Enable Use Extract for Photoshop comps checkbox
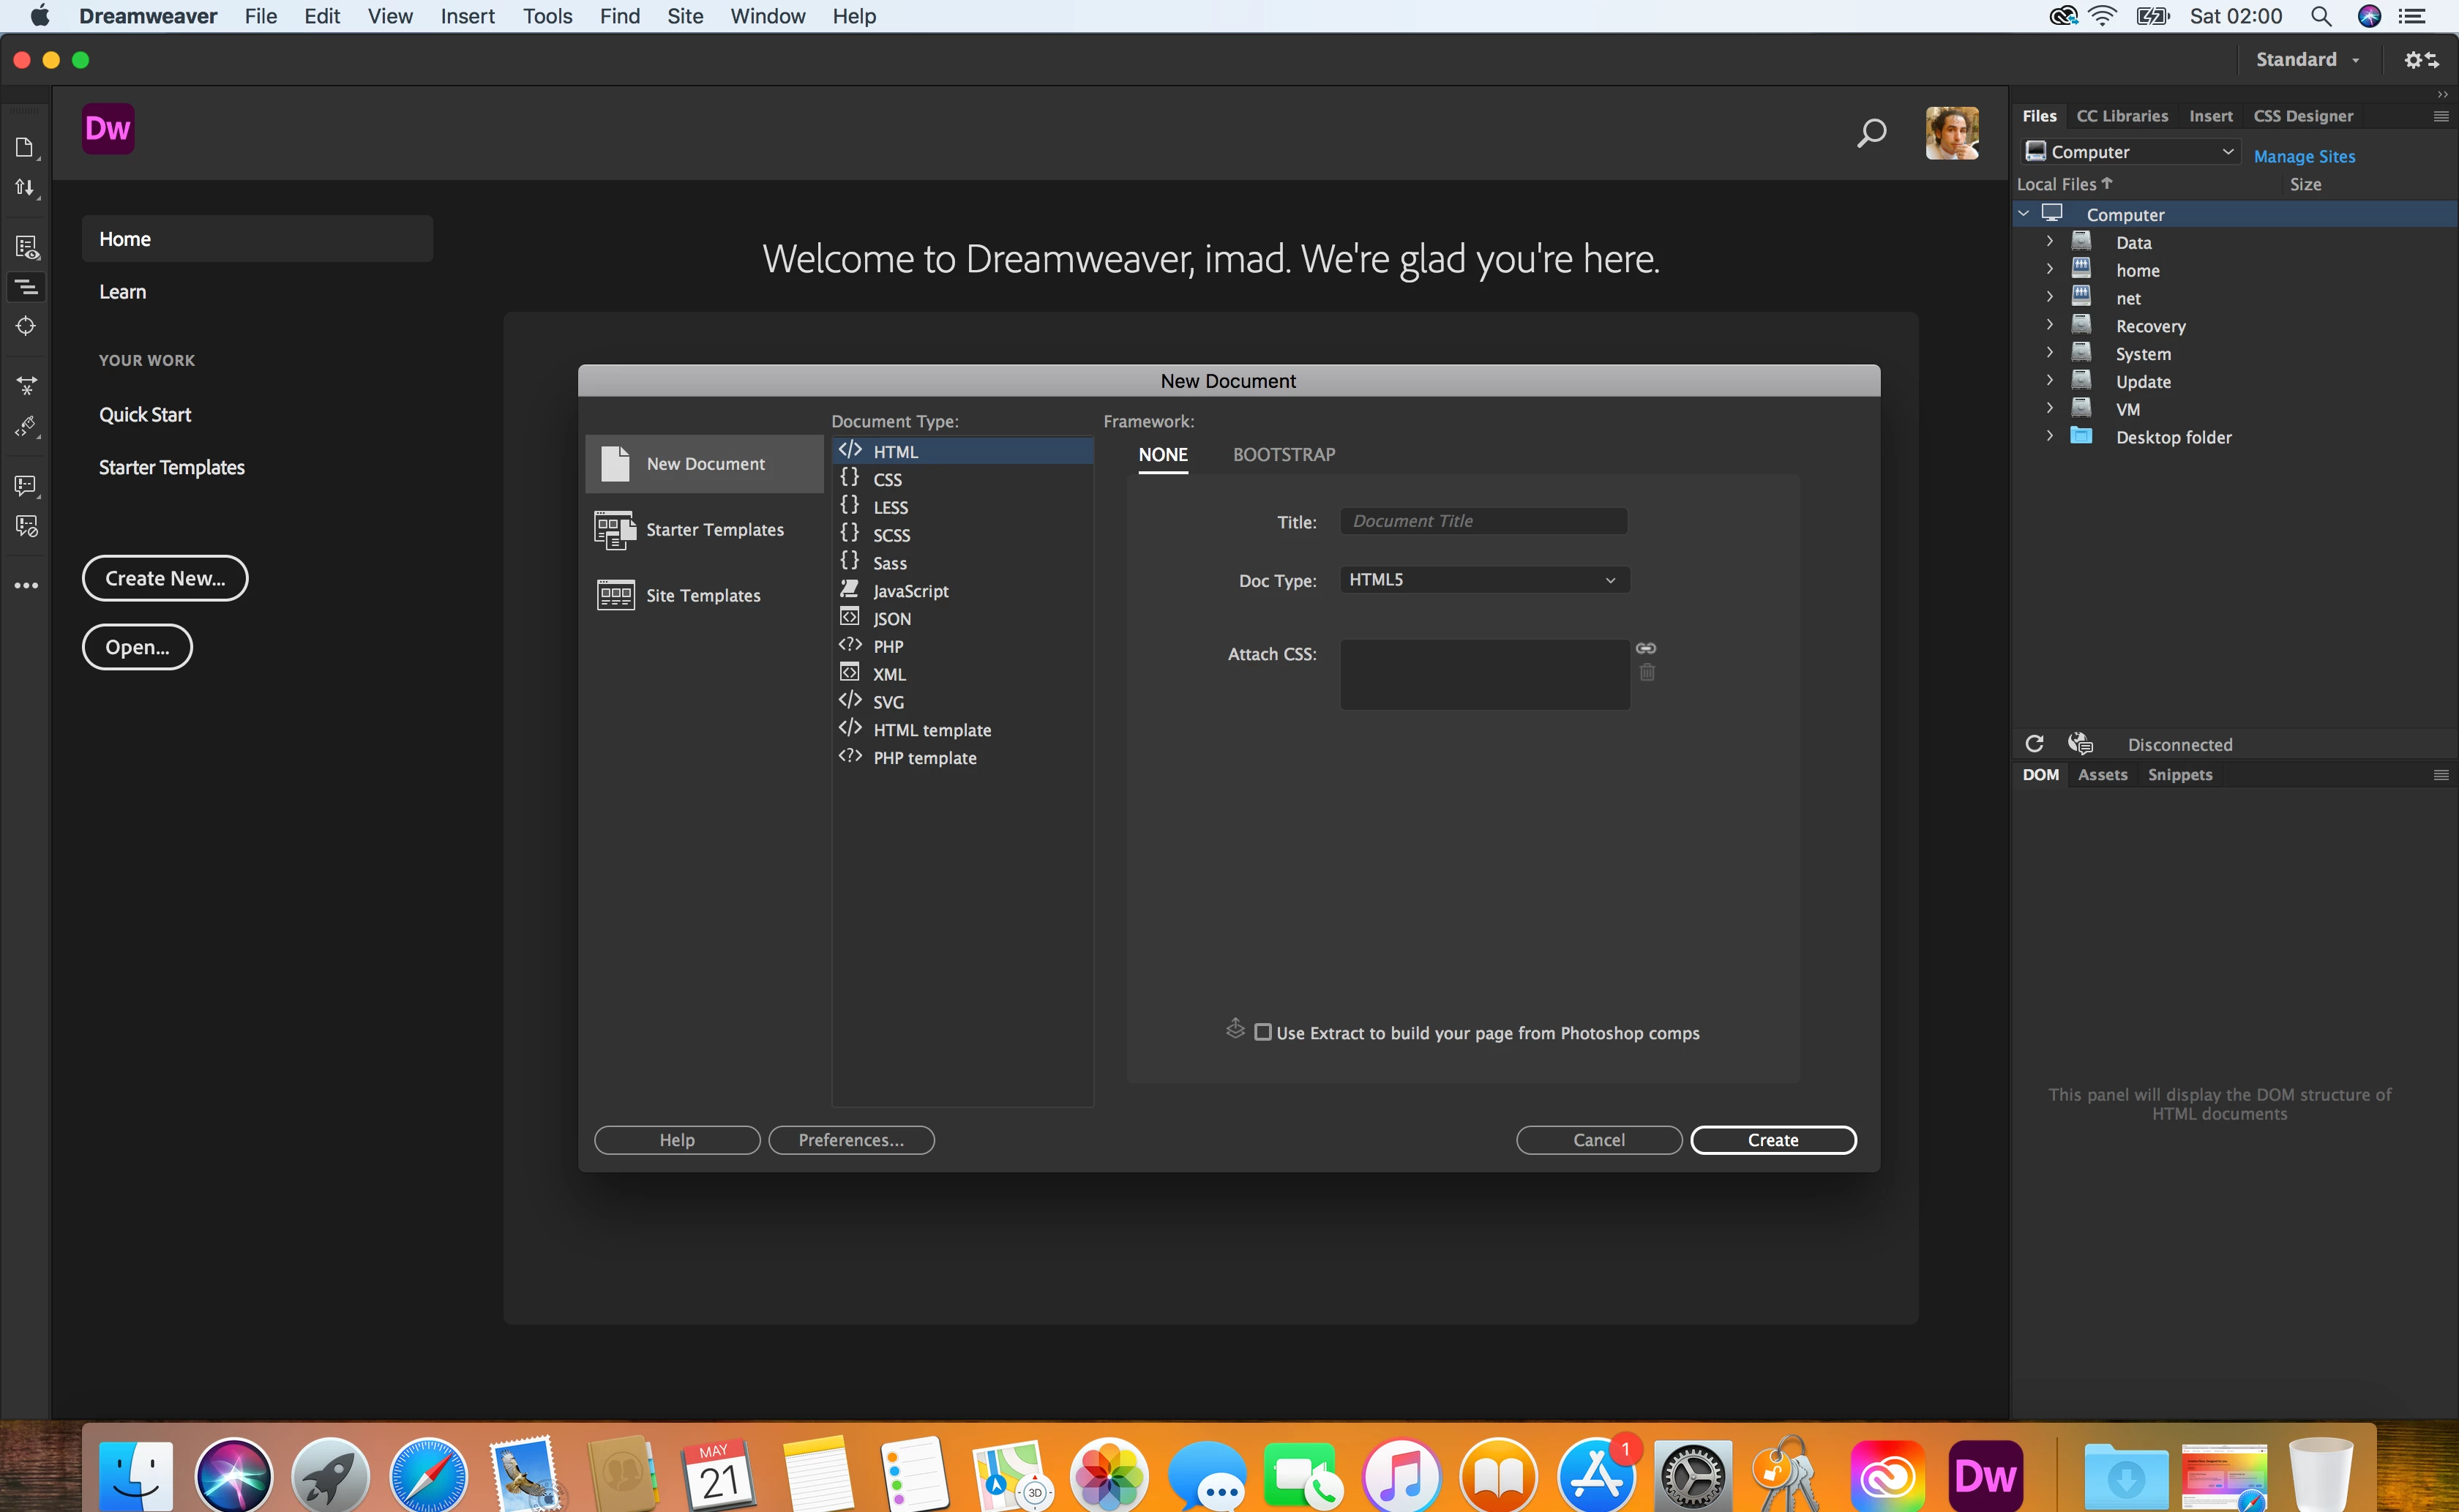2459x1512 pixels. pos(1263,1032)
